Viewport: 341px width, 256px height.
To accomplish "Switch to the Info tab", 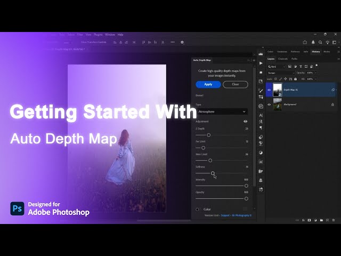I will pyautogui.click(x=306, y=52).
